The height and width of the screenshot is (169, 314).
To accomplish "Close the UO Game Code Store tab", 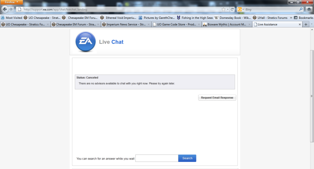I will (x=199, y=24).
